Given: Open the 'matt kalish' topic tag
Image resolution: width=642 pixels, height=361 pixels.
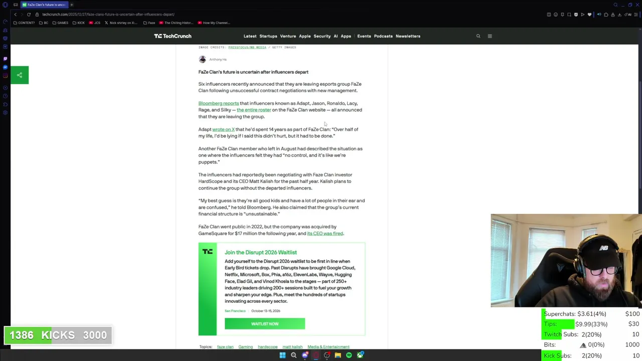Looking at the screenshot, I should click(292, 347).
